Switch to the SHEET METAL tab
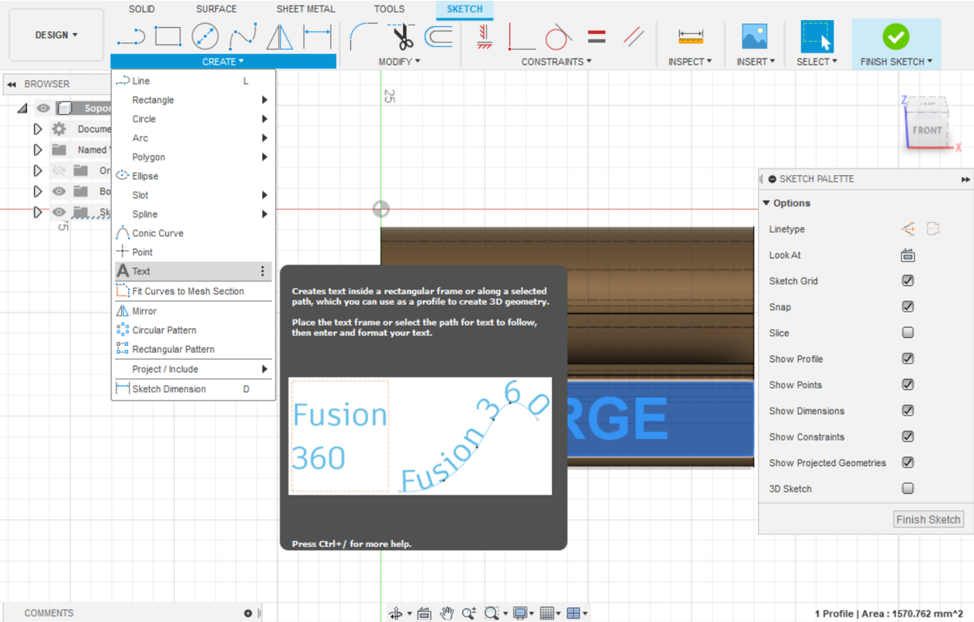The height and width of the screenshot is (622, 974). [306, 9]
